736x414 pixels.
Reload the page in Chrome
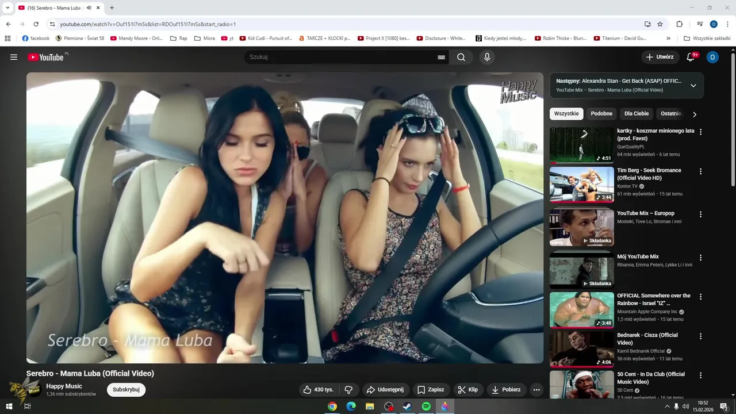[36, 24]
